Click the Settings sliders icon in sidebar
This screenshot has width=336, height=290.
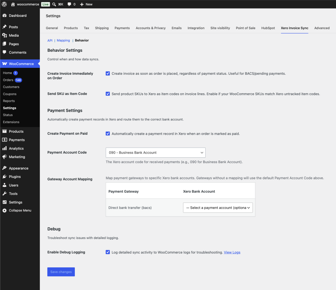(x=4, y=202)
